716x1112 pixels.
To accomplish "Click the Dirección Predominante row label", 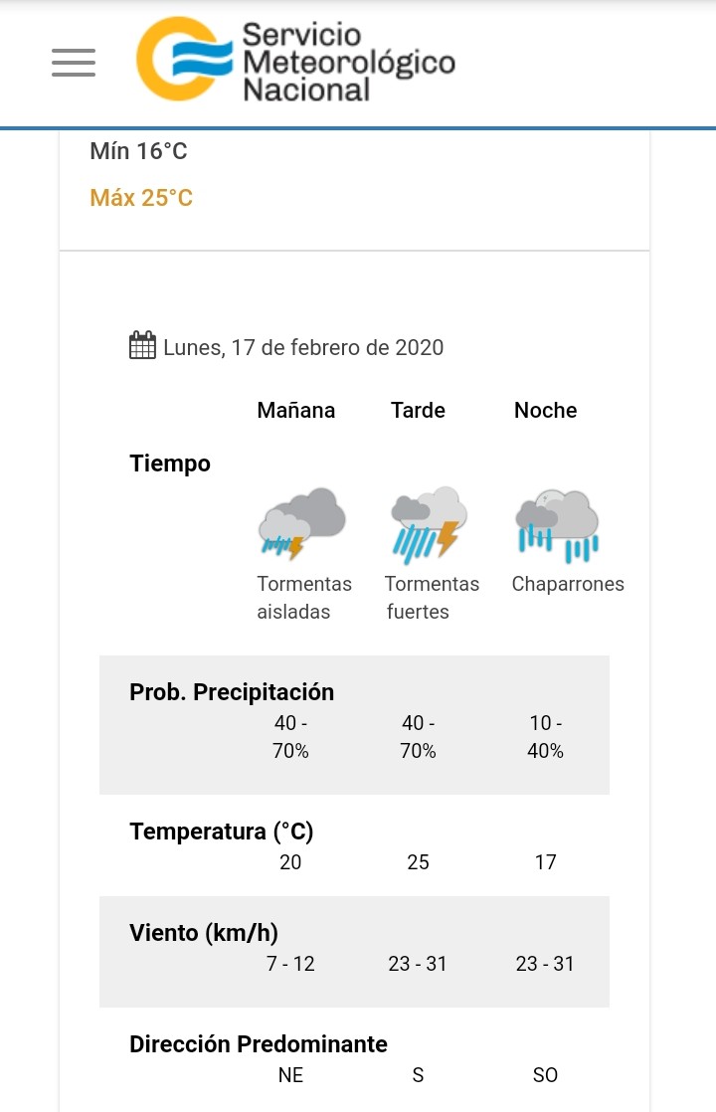I will 259,1044.
